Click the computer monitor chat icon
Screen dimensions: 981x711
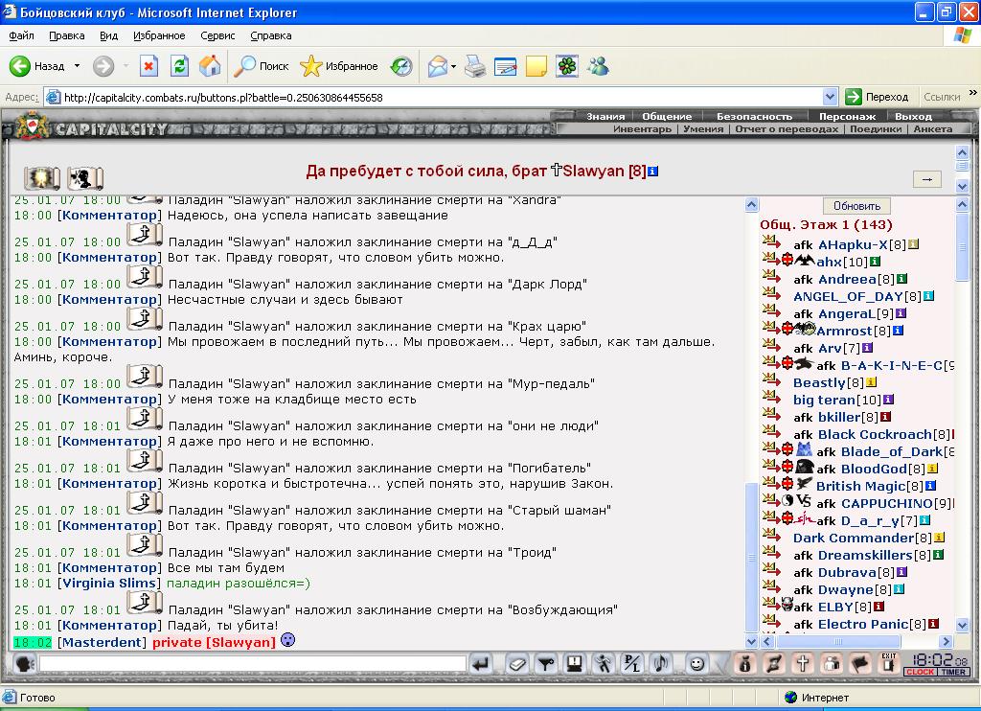[575, 663]
